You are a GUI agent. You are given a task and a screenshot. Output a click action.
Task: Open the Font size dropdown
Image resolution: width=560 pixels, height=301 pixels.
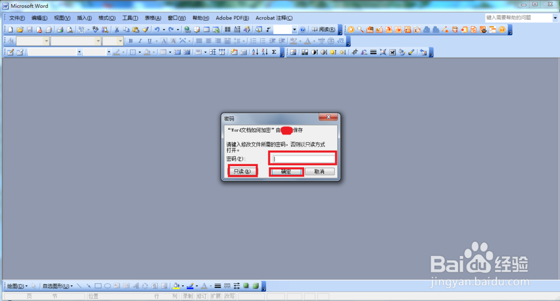(x=120, y=41)
